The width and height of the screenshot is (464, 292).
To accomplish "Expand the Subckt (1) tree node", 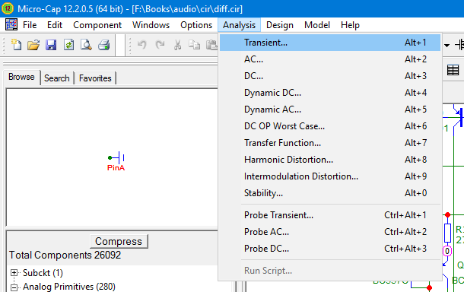I will point(14,272).
